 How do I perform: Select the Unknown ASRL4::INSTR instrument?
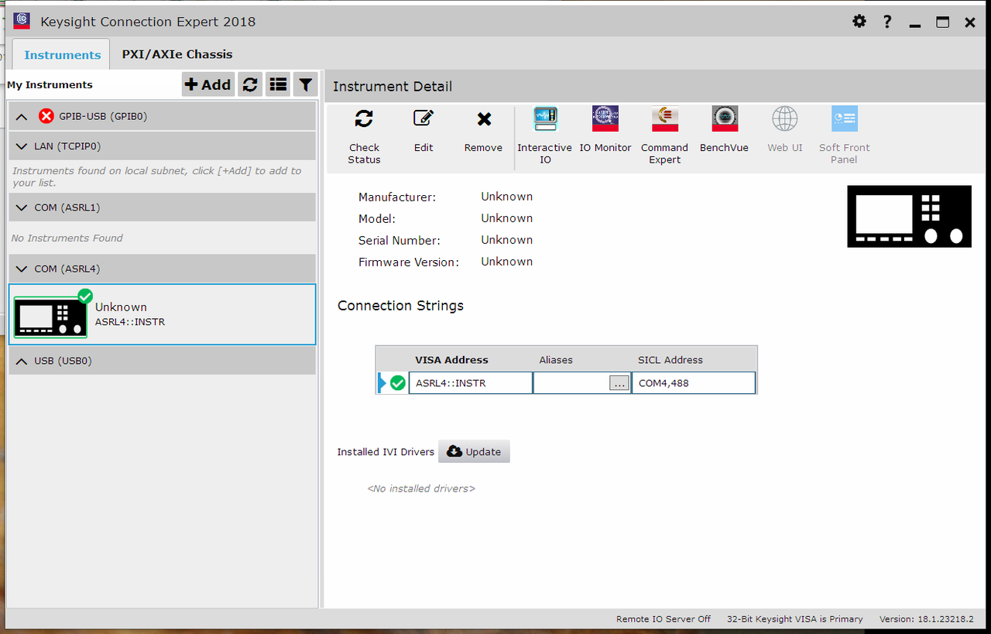[163, 314]
